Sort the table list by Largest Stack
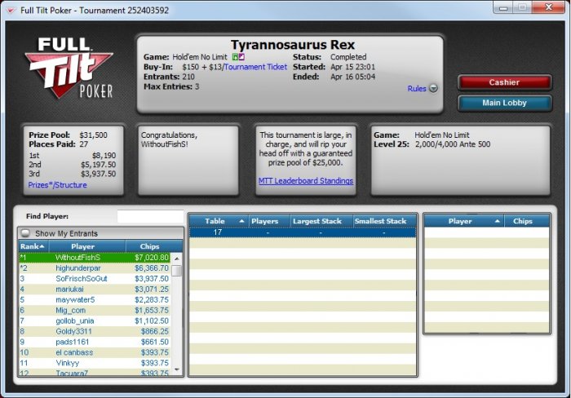This screenshot has height=398, width=571. (317, 221)
